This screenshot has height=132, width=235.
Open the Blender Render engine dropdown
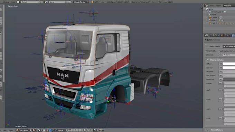point(81,2)
